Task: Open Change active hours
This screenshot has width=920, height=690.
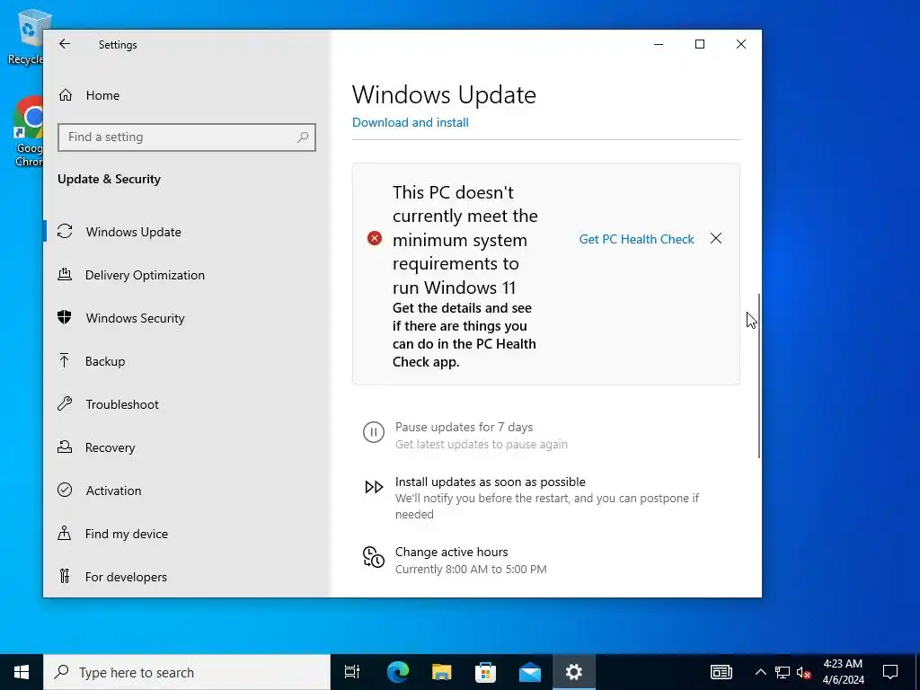Action: [x=451, y=553]
